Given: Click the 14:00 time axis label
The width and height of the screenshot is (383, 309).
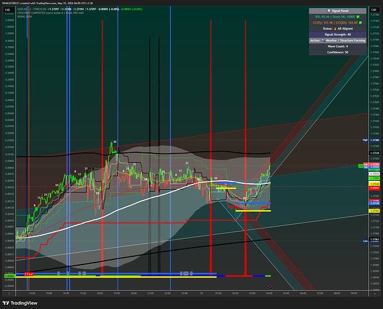Looking at the screenshot, I should coord(32,293).
